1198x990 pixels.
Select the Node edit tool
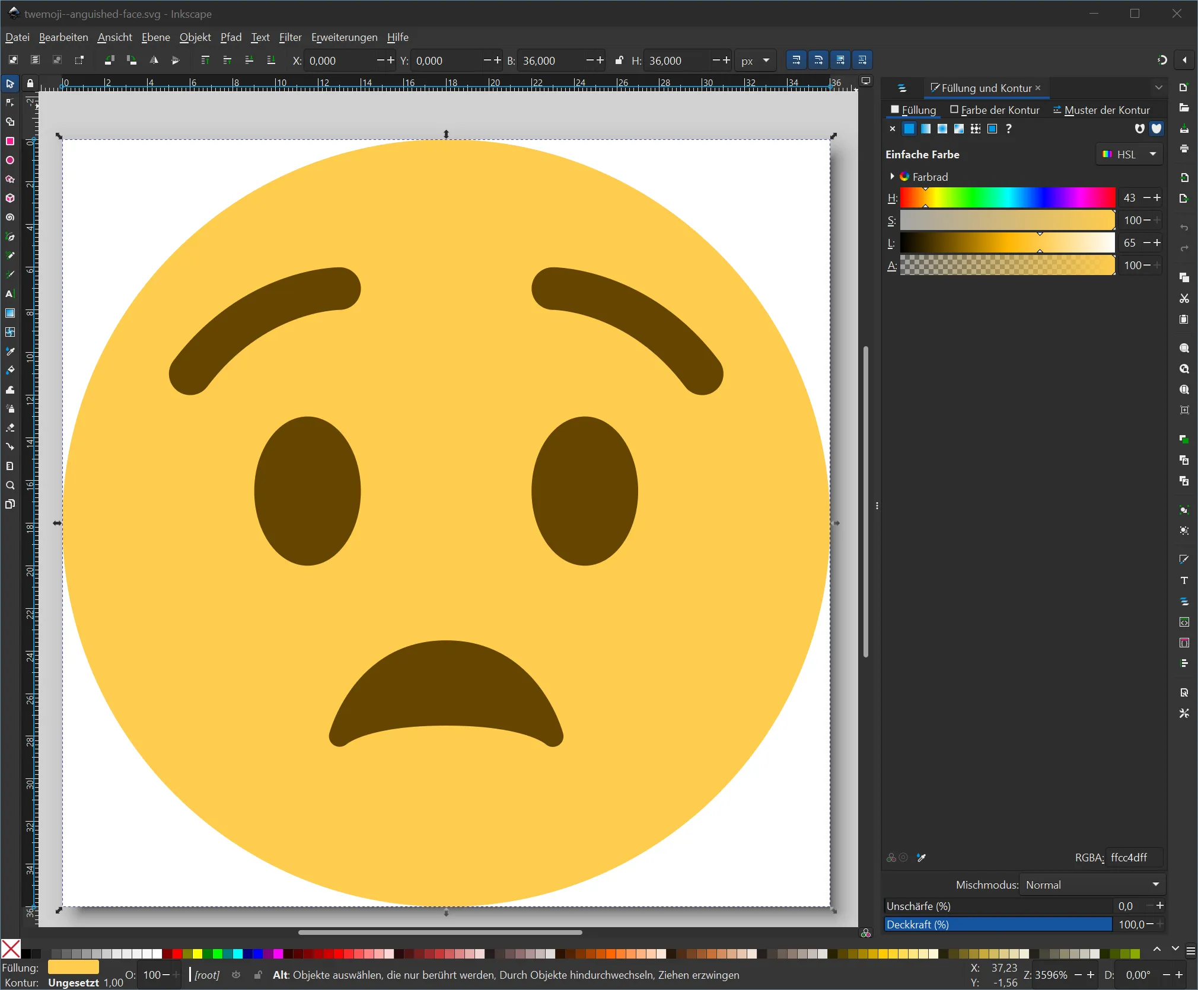click(x=10, y=103)
